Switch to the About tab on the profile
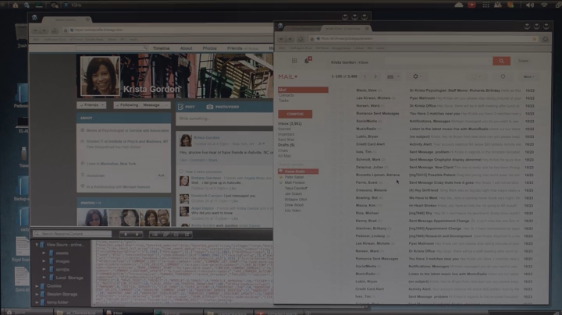The width and height of the screenshot is (562, 315). (x=186, y=48)
